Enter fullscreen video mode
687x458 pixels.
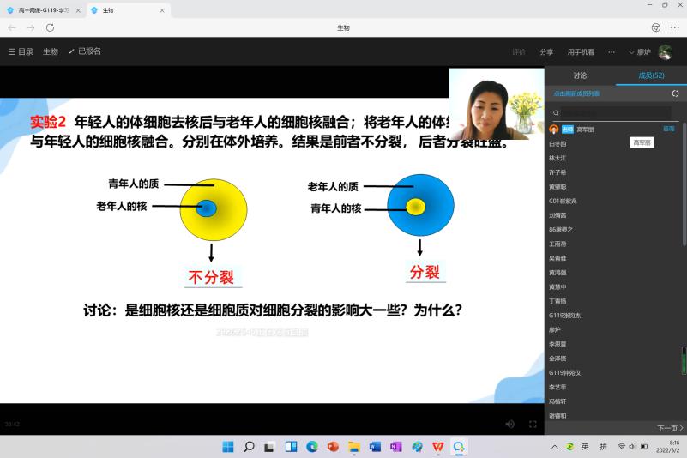tap(533, 424)
